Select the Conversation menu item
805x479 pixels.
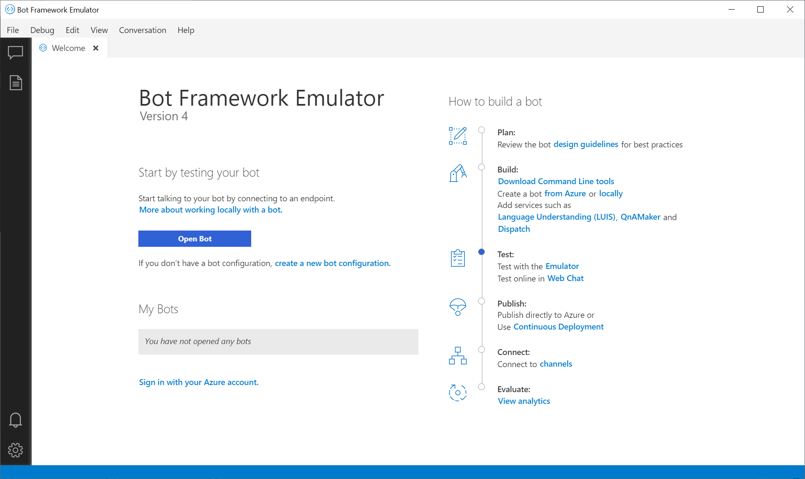[142, 30]
